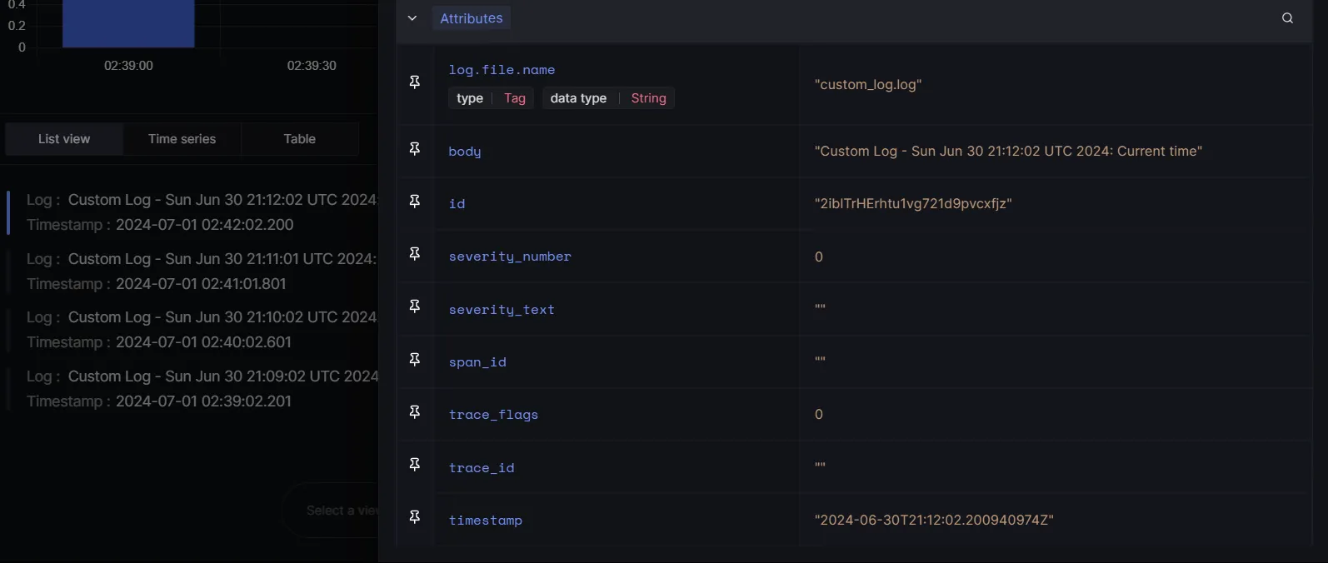The height and width of the screenshot is (563, 1328).
Task: Pin the trace_id attribute
Action: [415, 465]
